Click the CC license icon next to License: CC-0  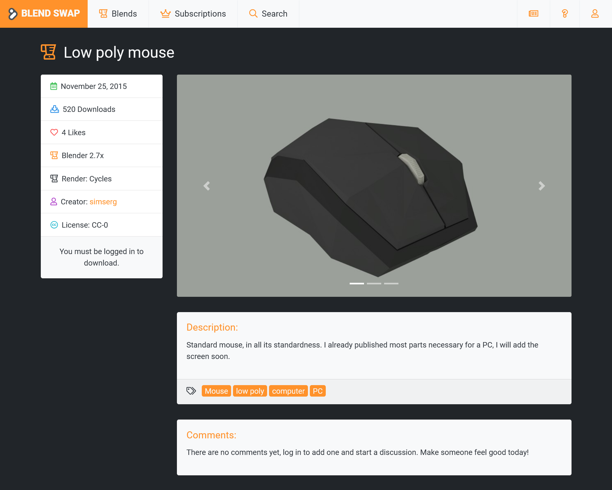(54, 225)
